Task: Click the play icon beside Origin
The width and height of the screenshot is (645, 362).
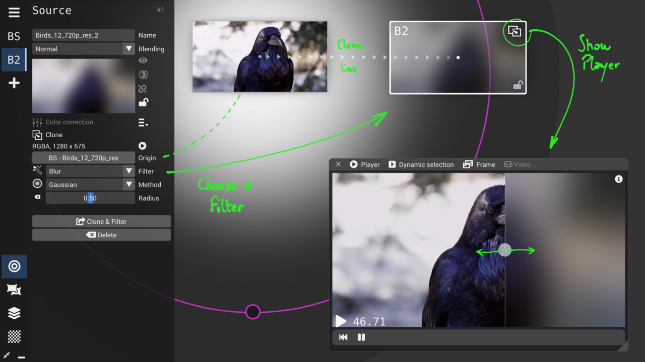Action: (143, 146)
